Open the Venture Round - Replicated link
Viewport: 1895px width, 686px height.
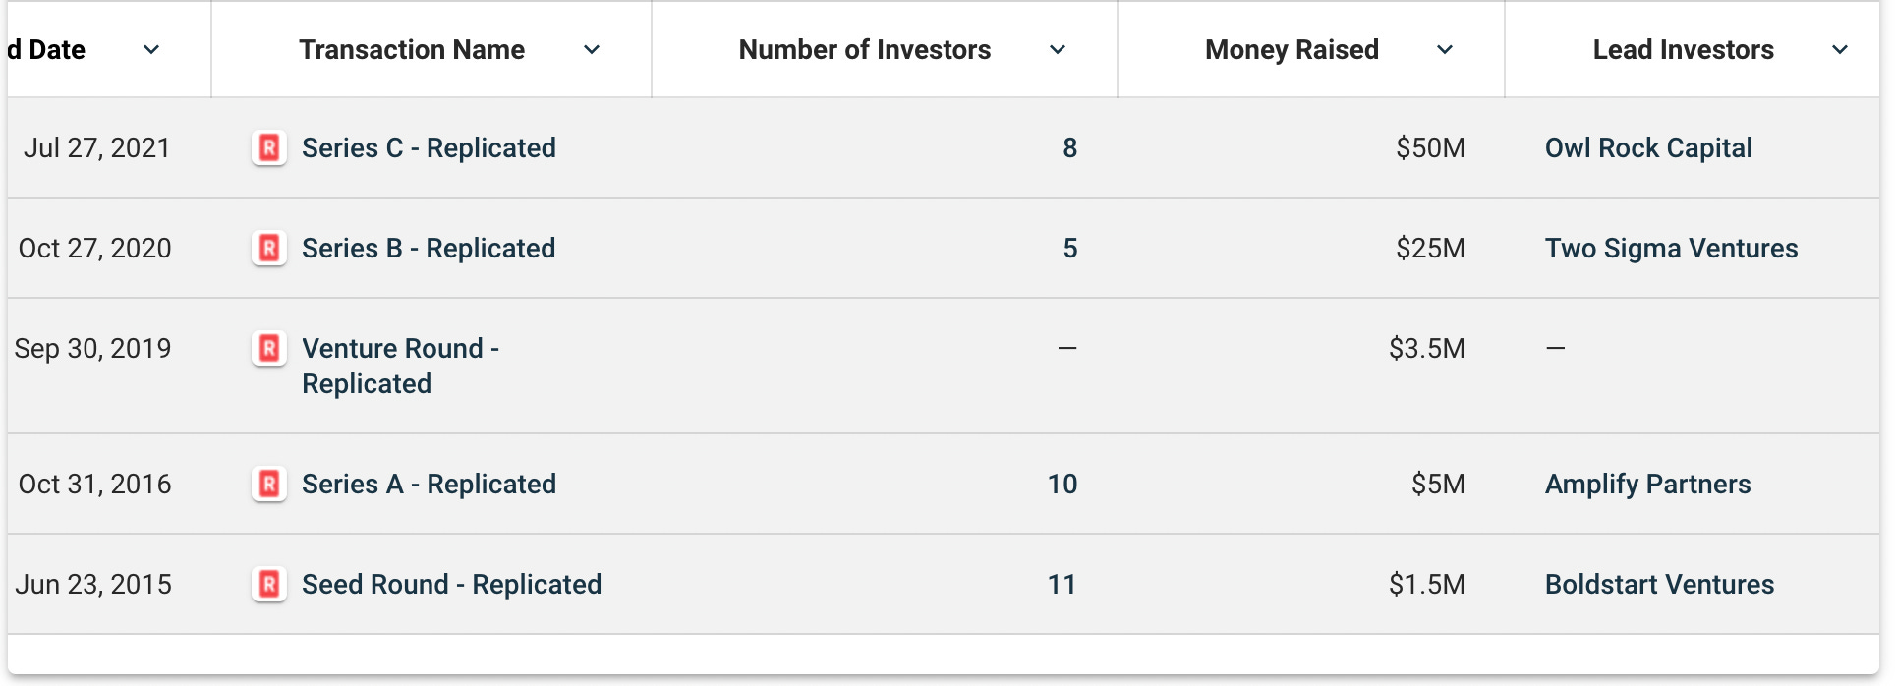[x=401, y=367]
